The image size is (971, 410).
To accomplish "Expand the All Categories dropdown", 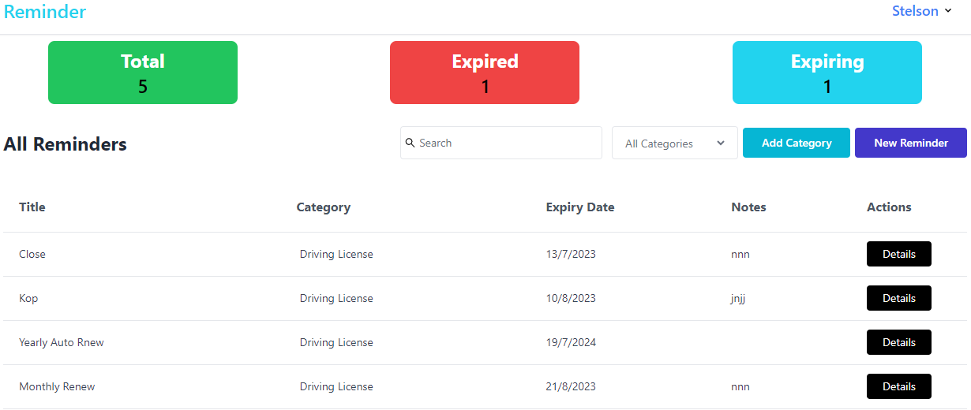I will tap(674, 143).
